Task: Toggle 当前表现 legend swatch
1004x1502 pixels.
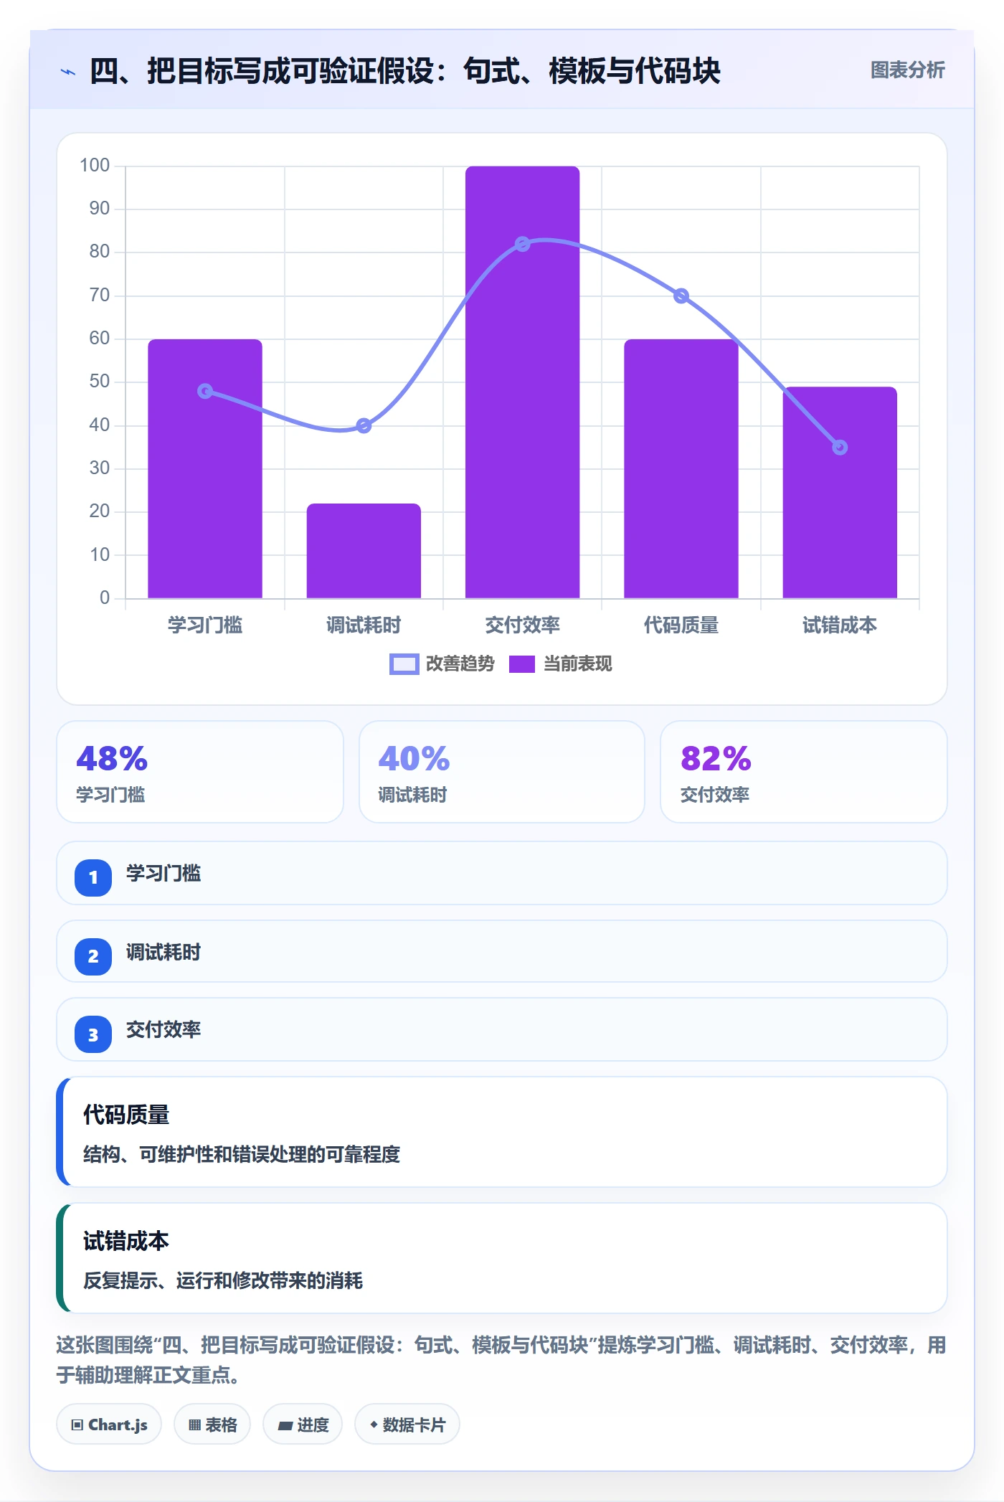Action: point(521,664)
